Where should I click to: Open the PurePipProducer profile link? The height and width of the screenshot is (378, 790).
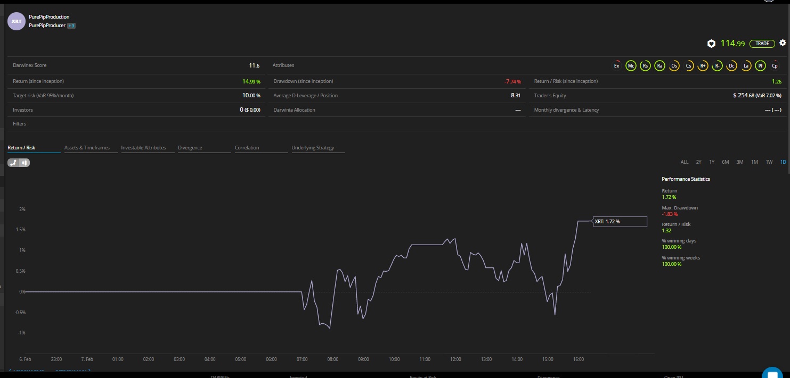pos(47,26)
